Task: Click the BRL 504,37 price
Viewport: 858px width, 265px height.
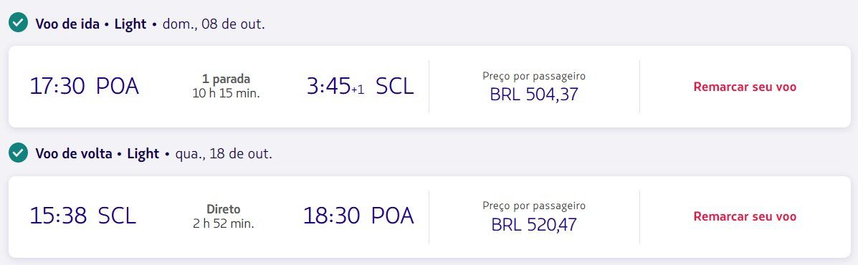Action: [x=534, y=95]
